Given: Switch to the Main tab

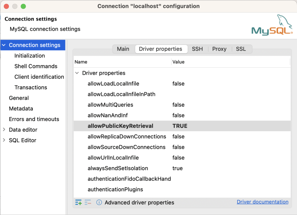Looking at the screenshot, I should pyautogui.click(x=123, y=49).
